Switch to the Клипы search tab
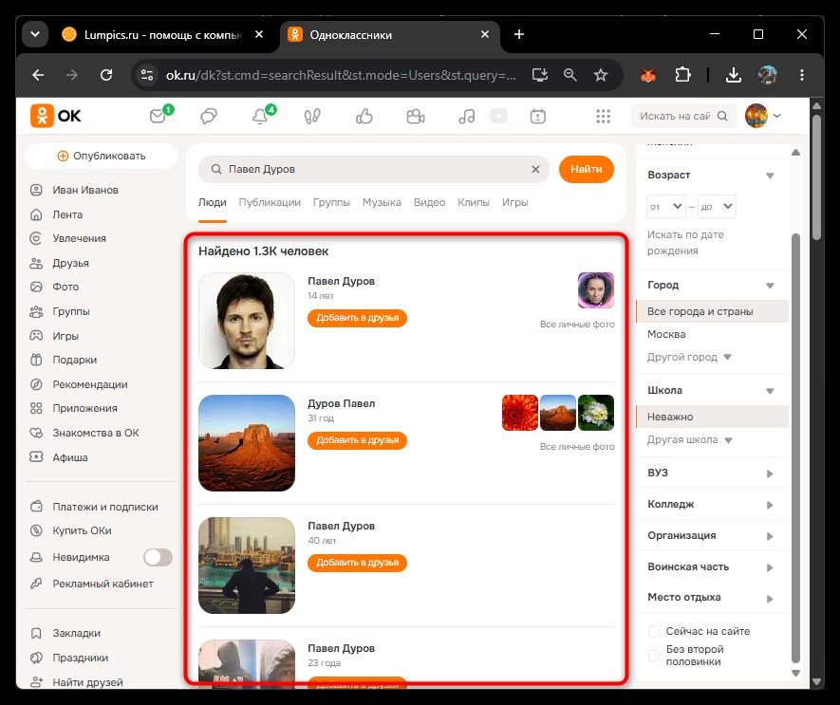Screen dimensions: 840x705 [474, 202]
